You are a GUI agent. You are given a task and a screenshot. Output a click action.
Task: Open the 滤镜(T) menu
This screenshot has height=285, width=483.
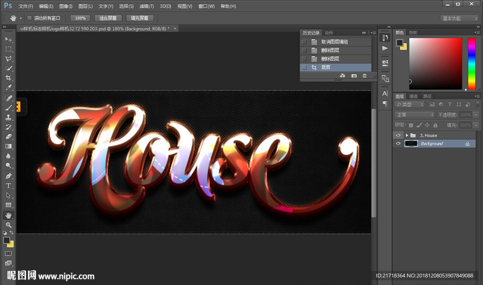(x=147, y=7)
